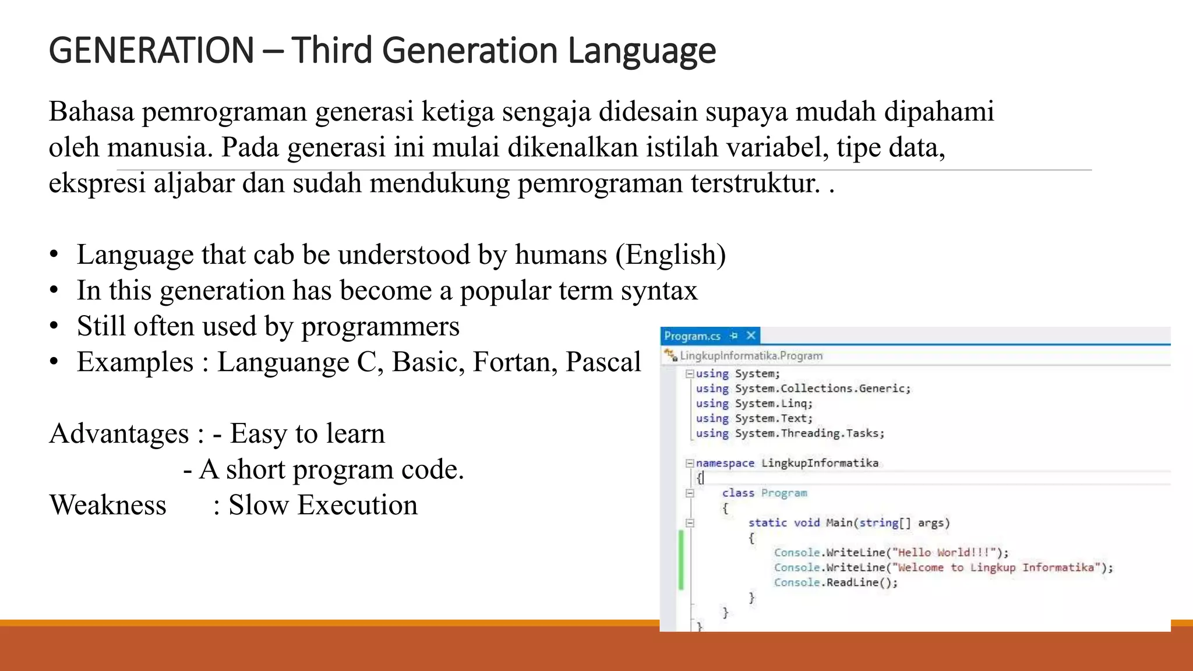This screenshot has height=671, width=1193.
Task: Collapse the static void Main method
Action: click(690, 523)
